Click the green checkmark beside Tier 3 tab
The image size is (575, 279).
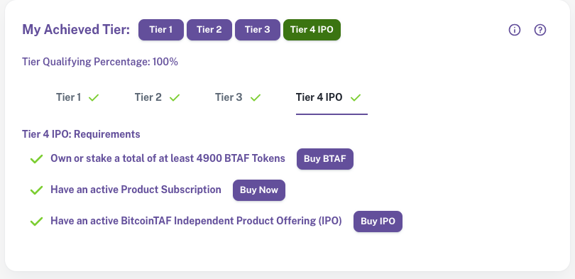[256, 97]
